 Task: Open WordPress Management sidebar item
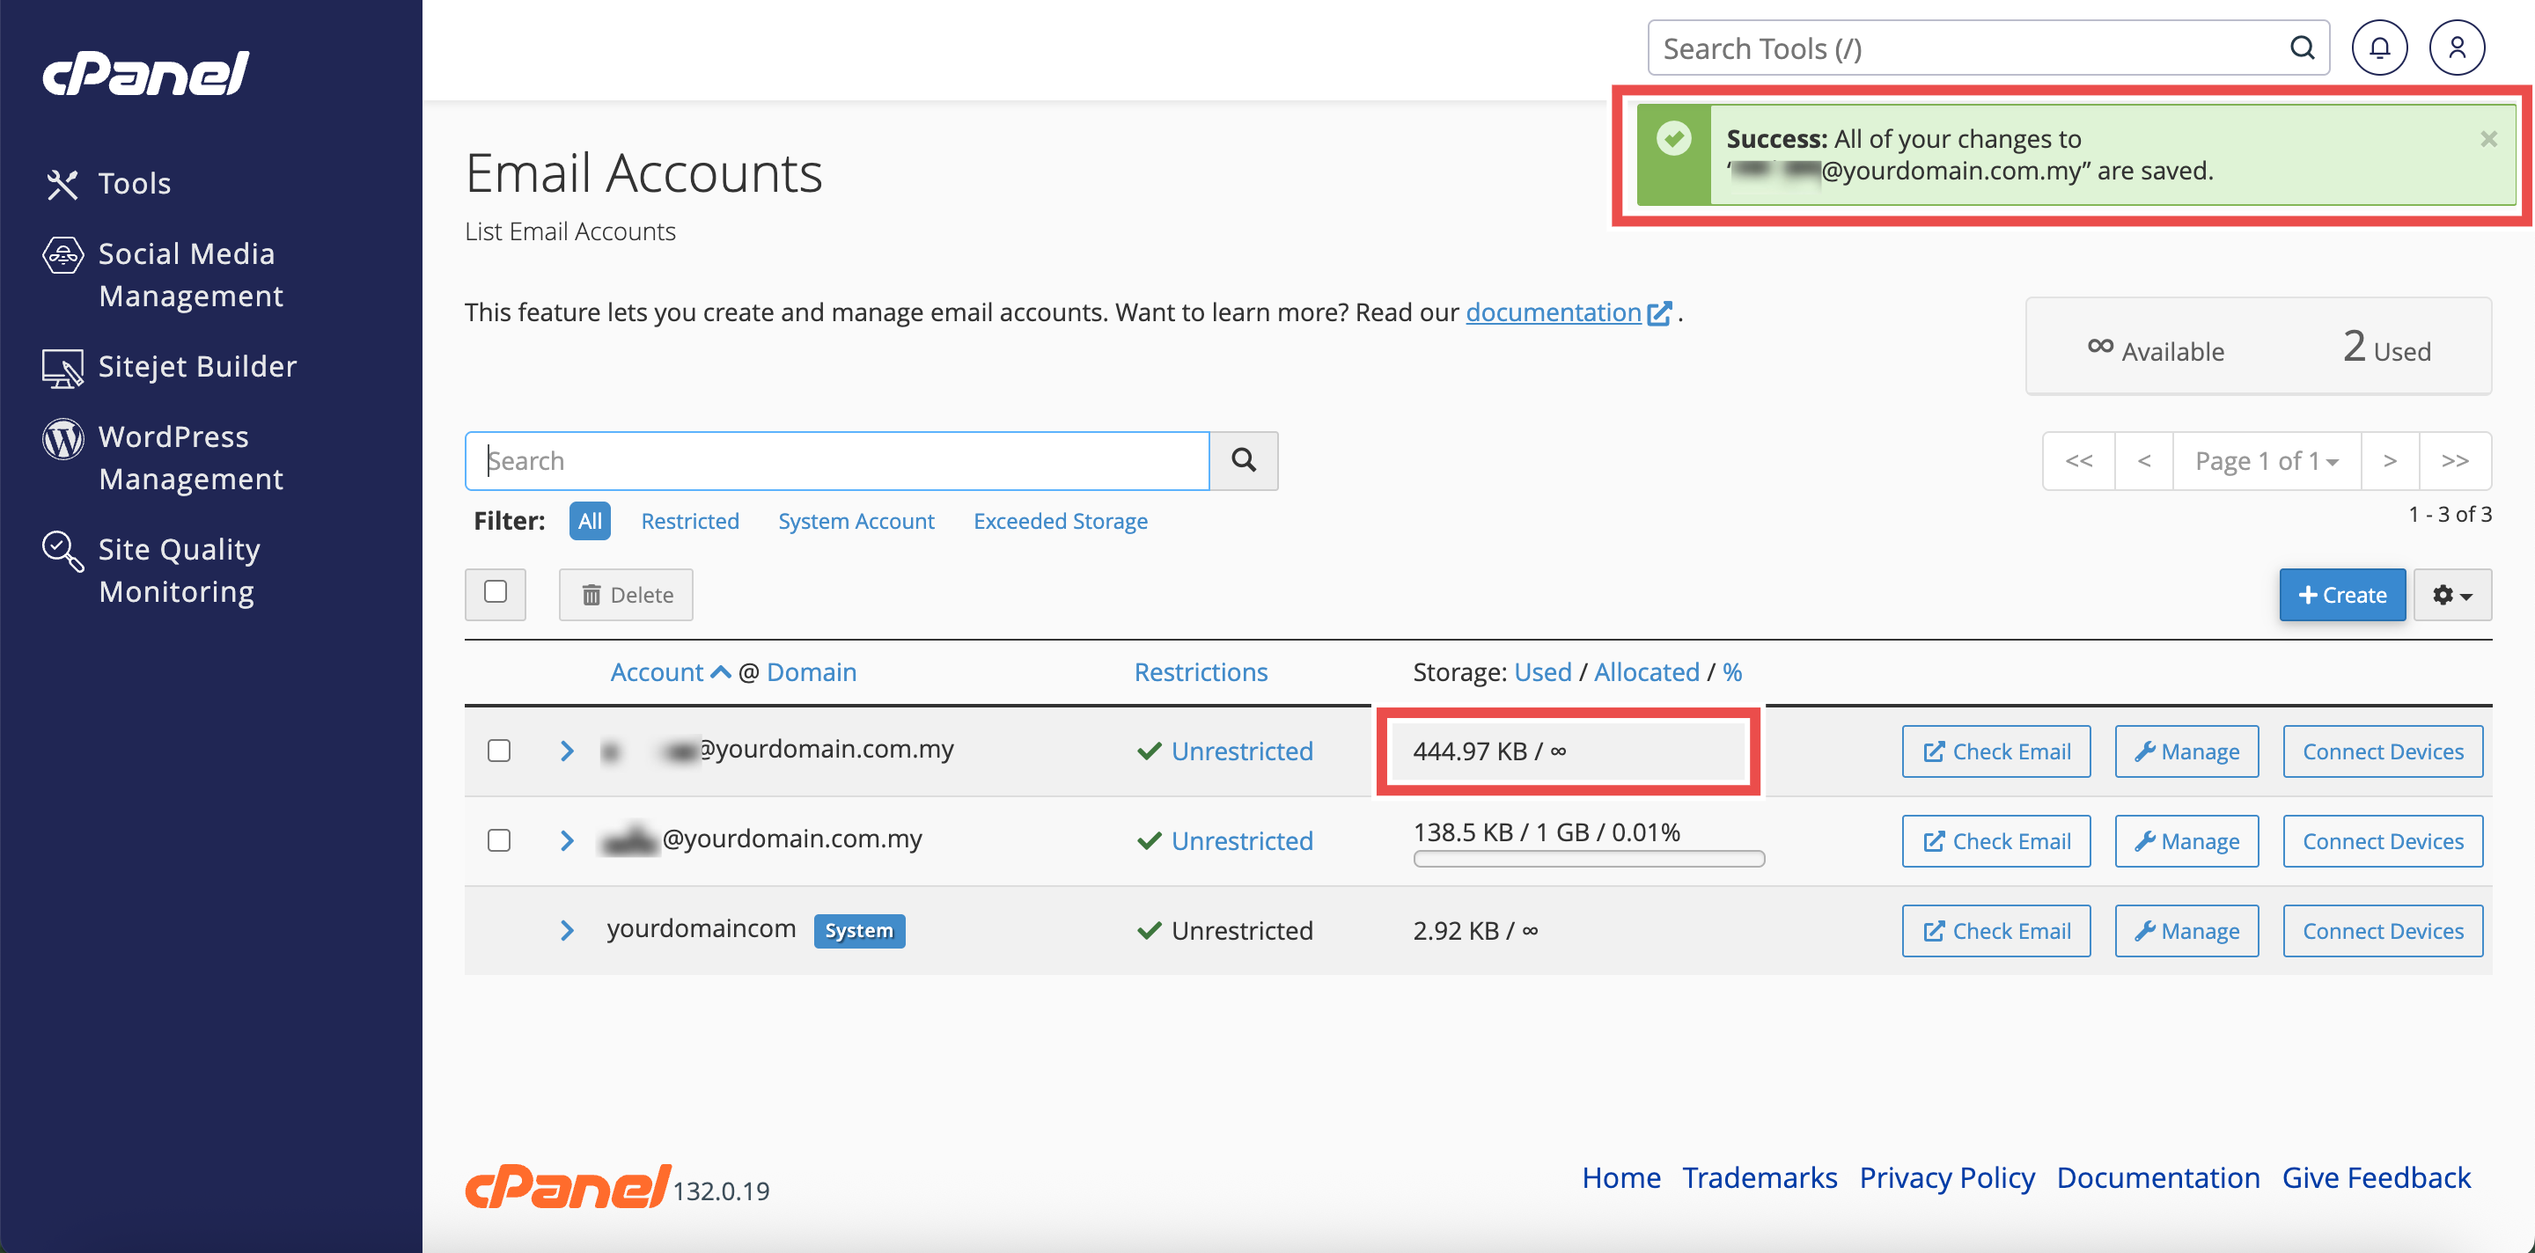pos(190,458)
